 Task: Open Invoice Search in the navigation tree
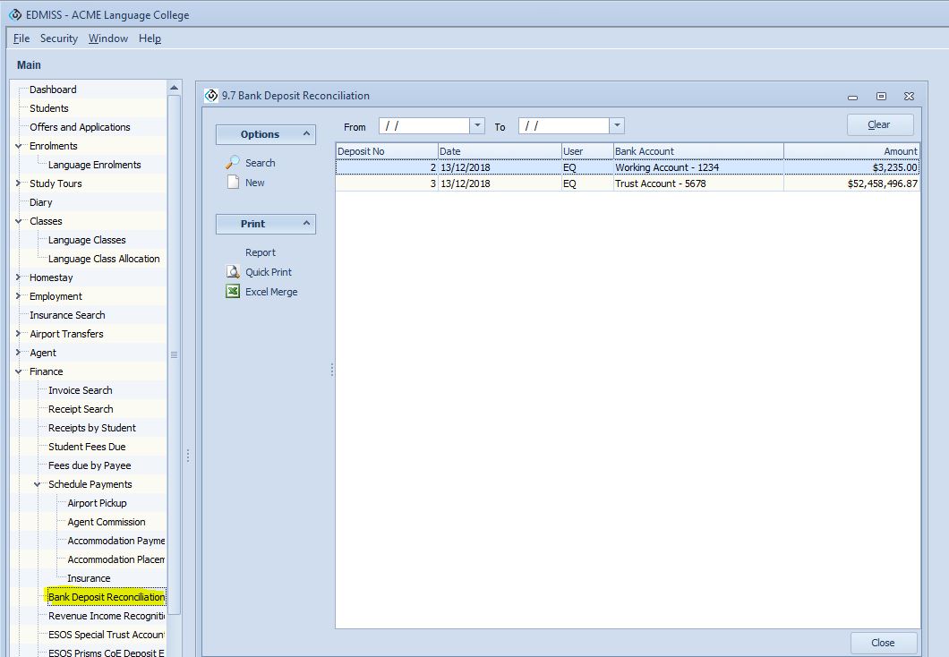coord(81,390)
